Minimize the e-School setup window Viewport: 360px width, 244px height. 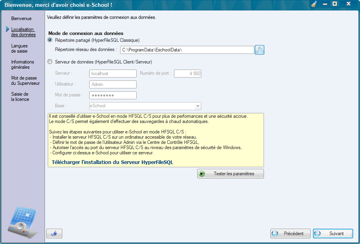tap(325, 4)
